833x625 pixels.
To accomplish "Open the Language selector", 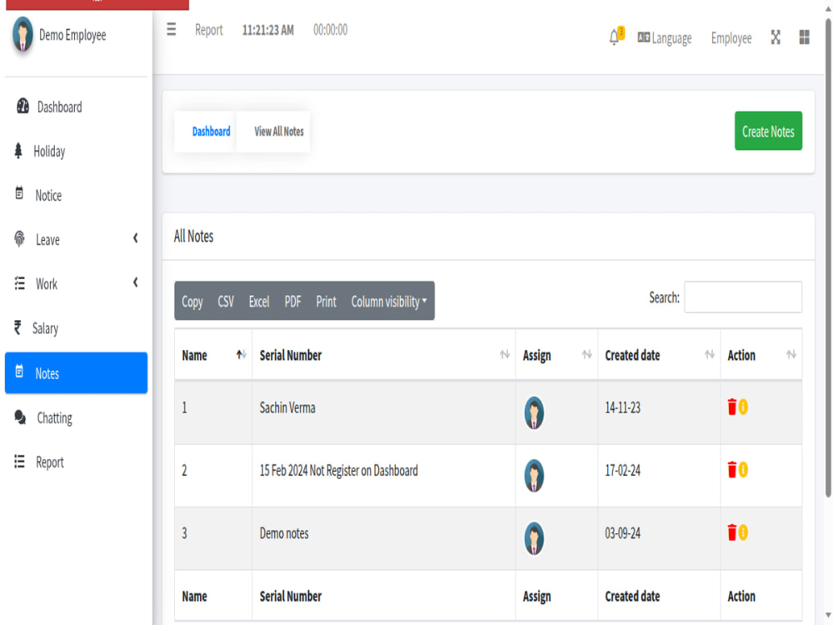I will 665,37.
